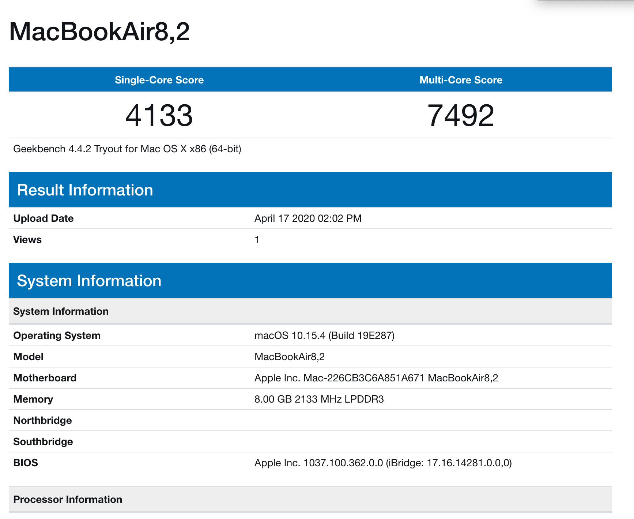Click the gray System Information subheader row

coord(310,311)
